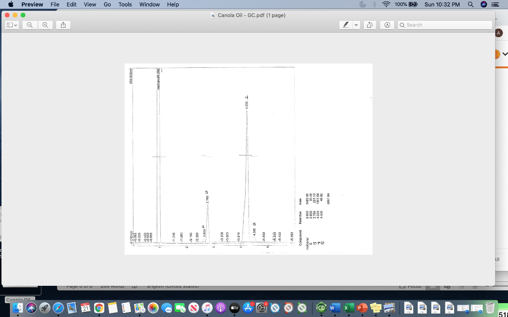Show the Markup toolbar

[387, 25]
